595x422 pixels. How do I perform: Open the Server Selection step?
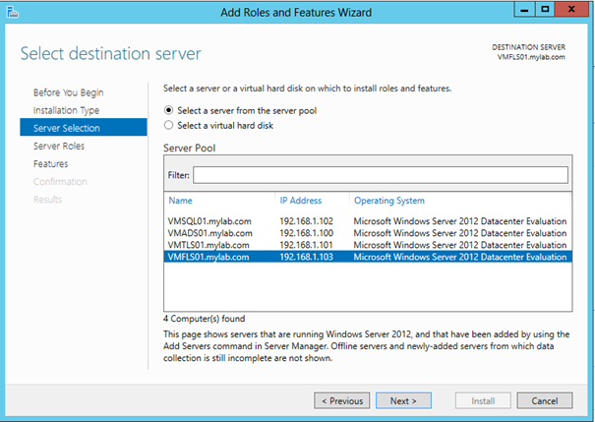pos(84,127)
